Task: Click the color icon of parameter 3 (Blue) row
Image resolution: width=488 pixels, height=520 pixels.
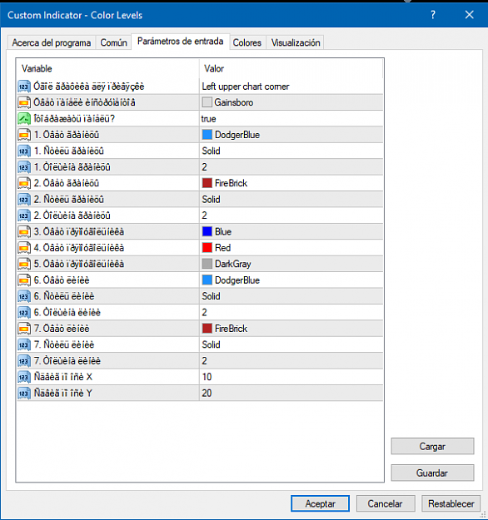Action: 24,231
